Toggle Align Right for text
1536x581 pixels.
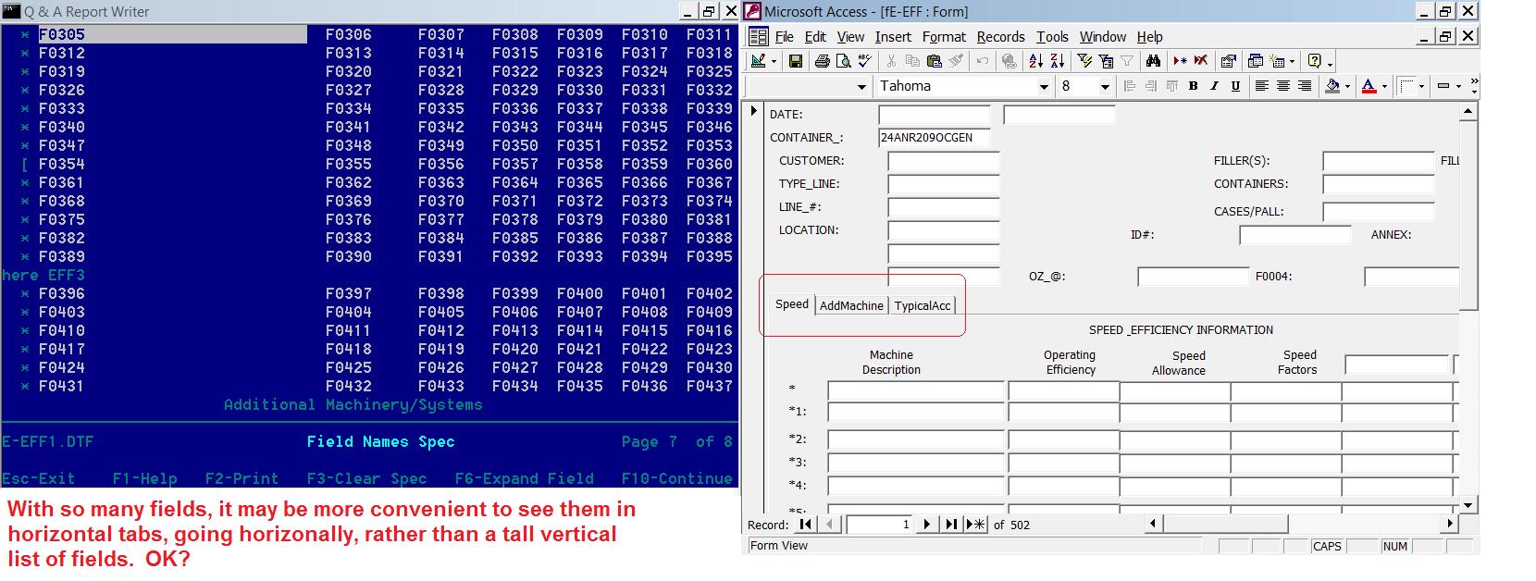1304,86
